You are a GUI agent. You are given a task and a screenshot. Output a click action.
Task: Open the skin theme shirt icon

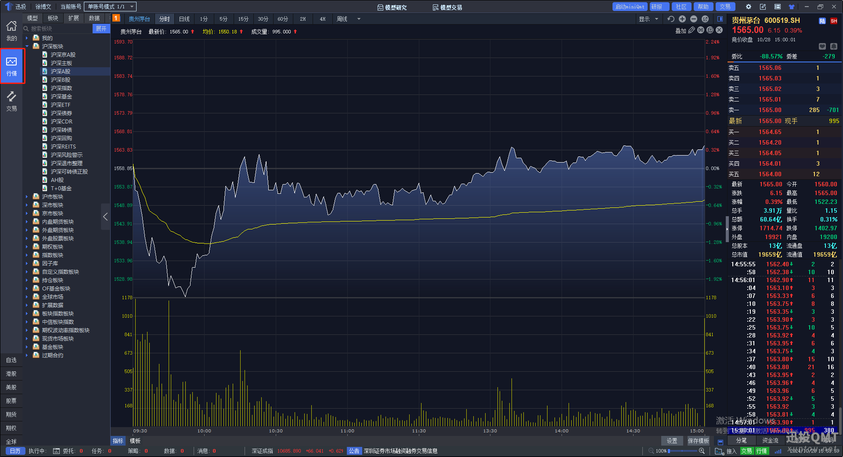coord(792,7)
